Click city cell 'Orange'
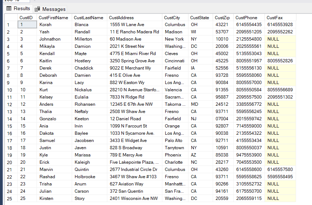The width and height of the screenshot is (312, 205). click(175, 126)
